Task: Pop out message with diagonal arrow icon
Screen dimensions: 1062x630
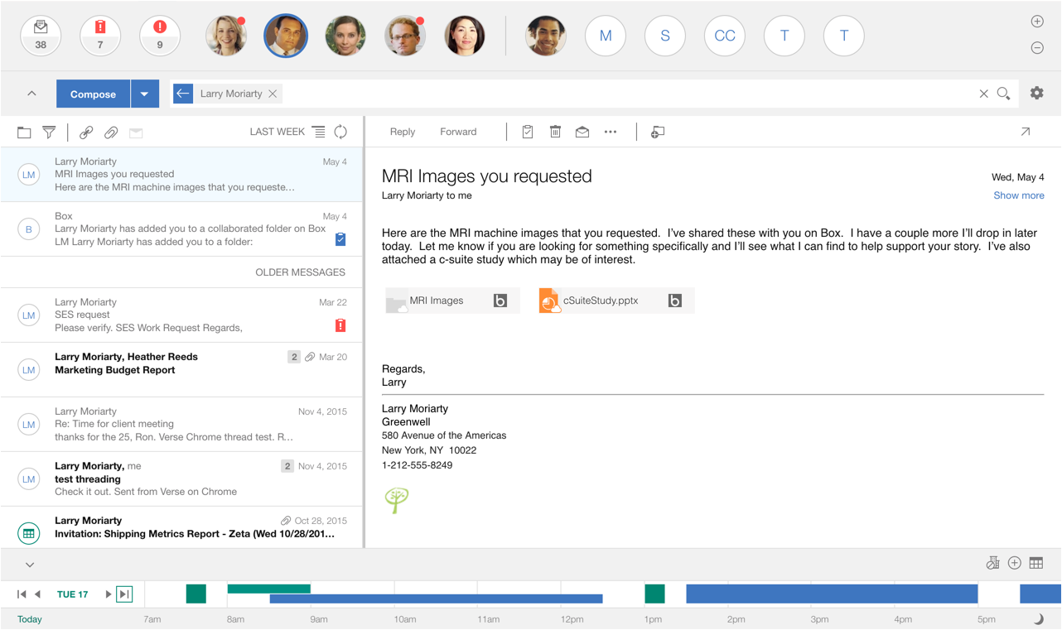Action: pyautogui.click(x=1025, y=132)
